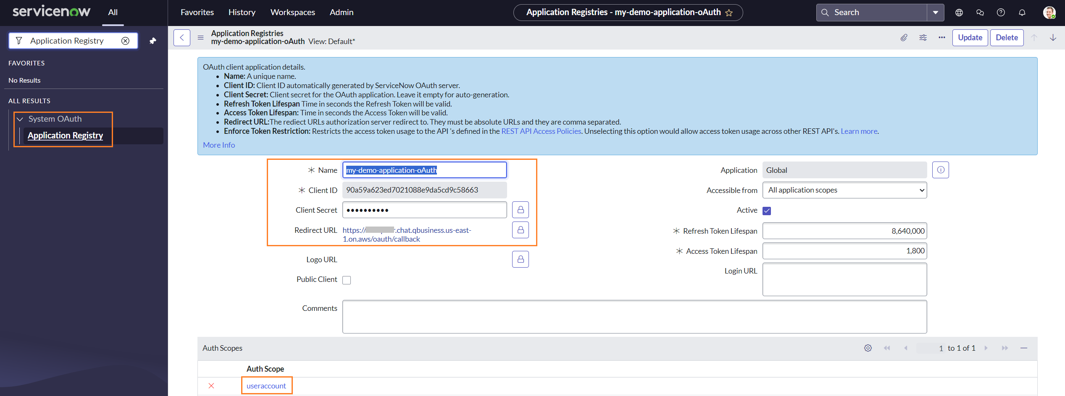Pin the filter navigator search

pyautogui.click(x=153, y=40)
